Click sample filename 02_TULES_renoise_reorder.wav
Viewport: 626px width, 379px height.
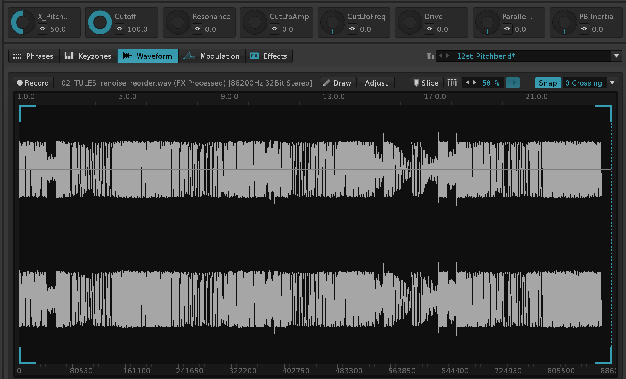point(116,83)
